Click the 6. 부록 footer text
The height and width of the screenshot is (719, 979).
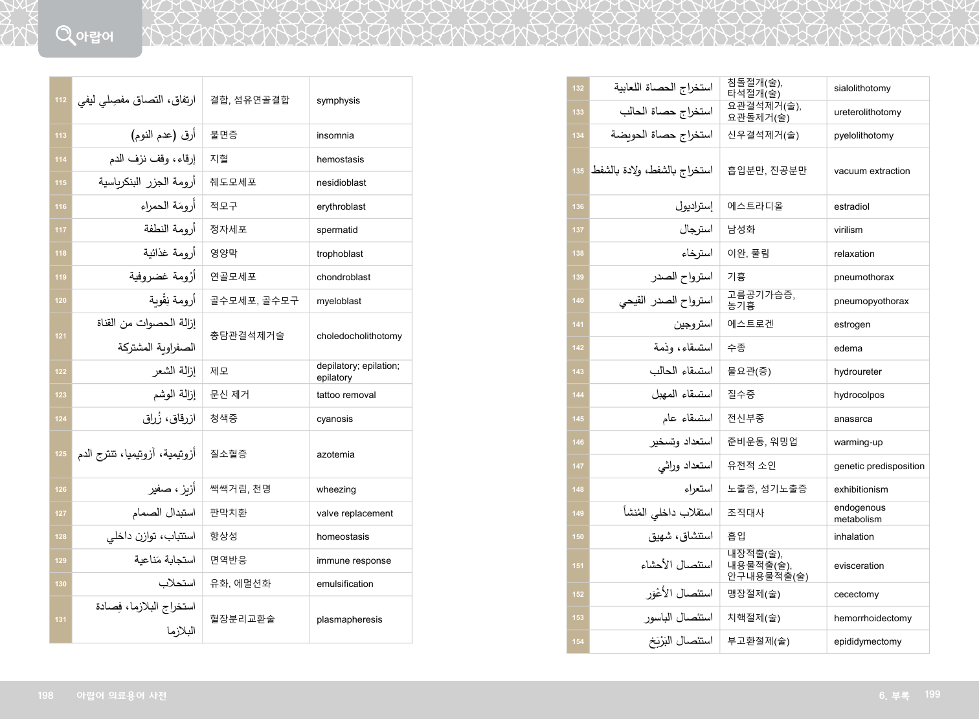click(x=894, y=696)
